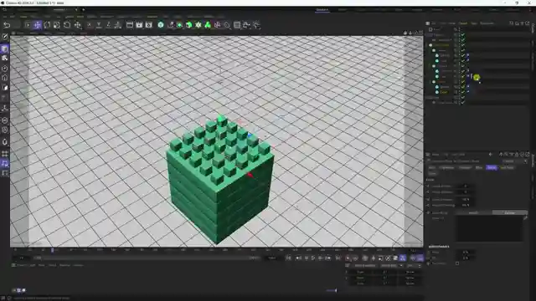Render the active view clapperboard icon
This screenshot has height=301, width=536.
tap(130, 25)
